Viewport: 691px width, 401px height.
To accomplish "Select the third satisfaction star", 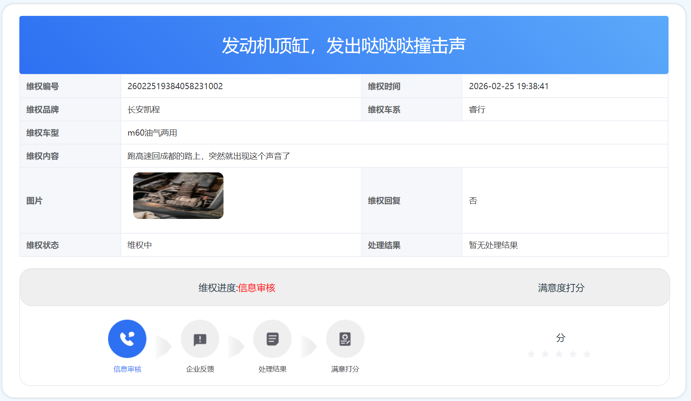I will [x=559, y=354].
